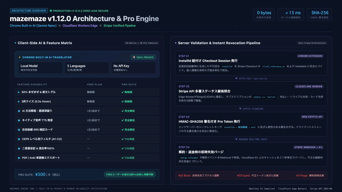
Task: Click the star icon on CEFR レベル別フィルタ row
Action: [19, 139]
